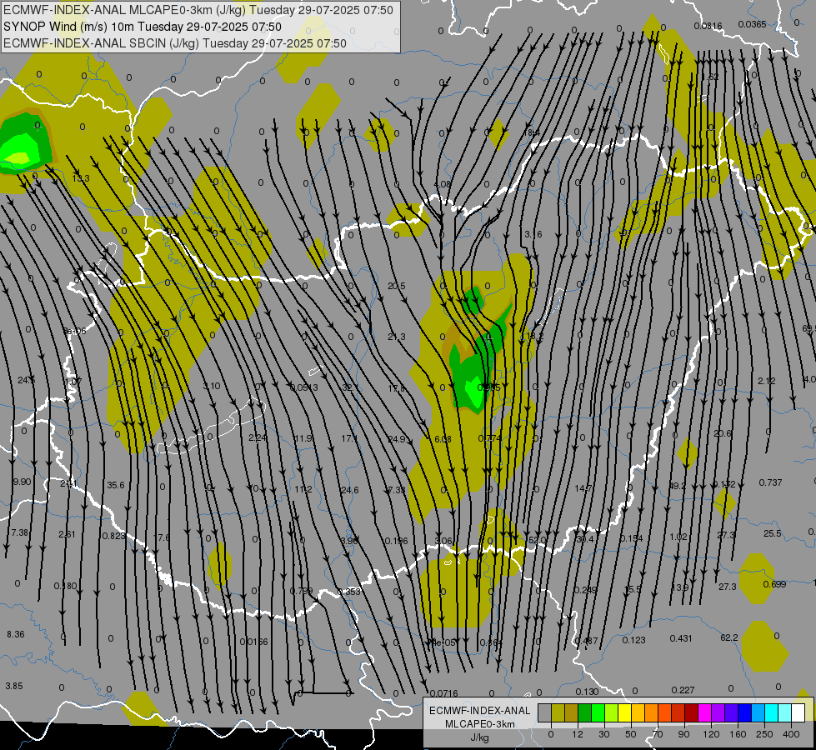Click the map value '52.0'

[537, 540]
